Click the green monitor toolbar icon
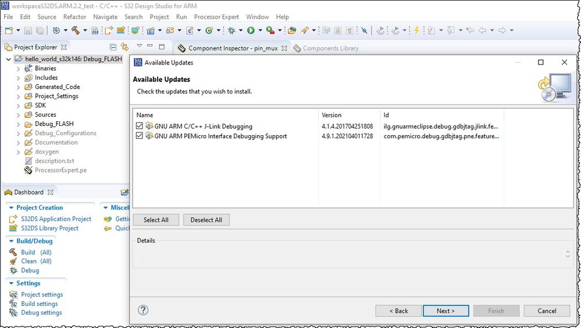This screenshot has height=328, width=581. (x=136, y=30)
